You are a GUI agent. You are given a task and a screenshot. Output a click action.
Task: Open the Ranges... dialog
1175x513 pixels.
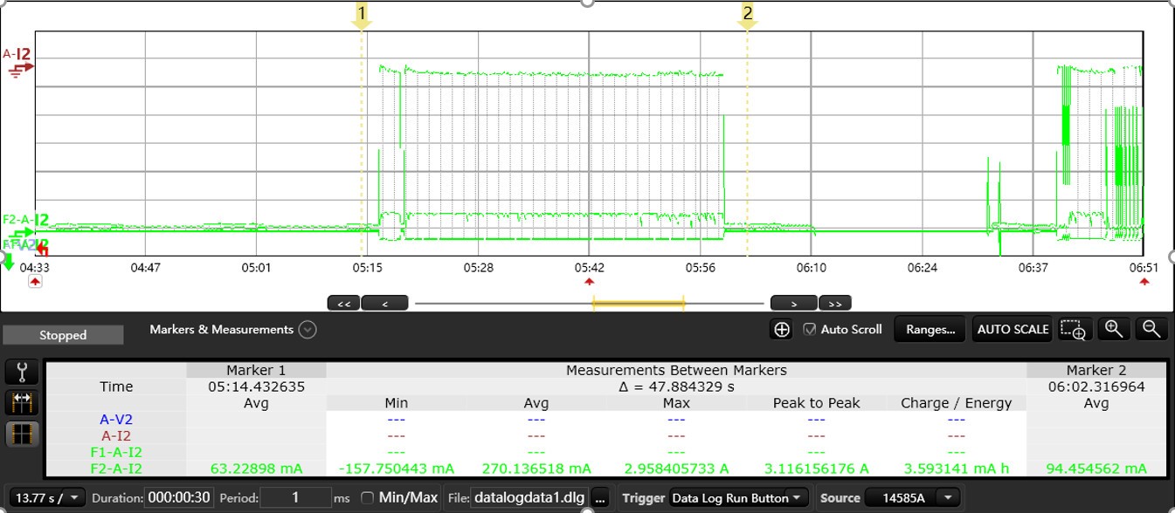(930, 330)
